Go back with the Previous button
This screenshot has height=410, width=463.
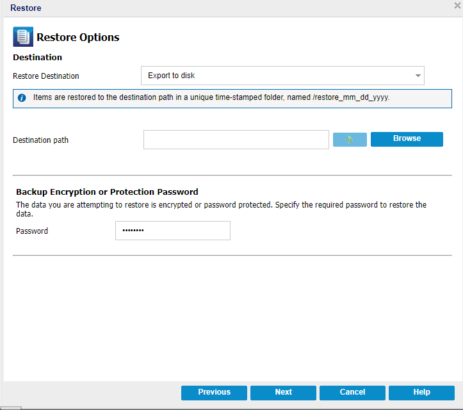coord(214,393)
